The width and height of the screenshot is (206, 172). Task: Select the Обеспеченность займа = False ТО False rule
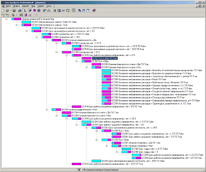click(x=54, y=22)
